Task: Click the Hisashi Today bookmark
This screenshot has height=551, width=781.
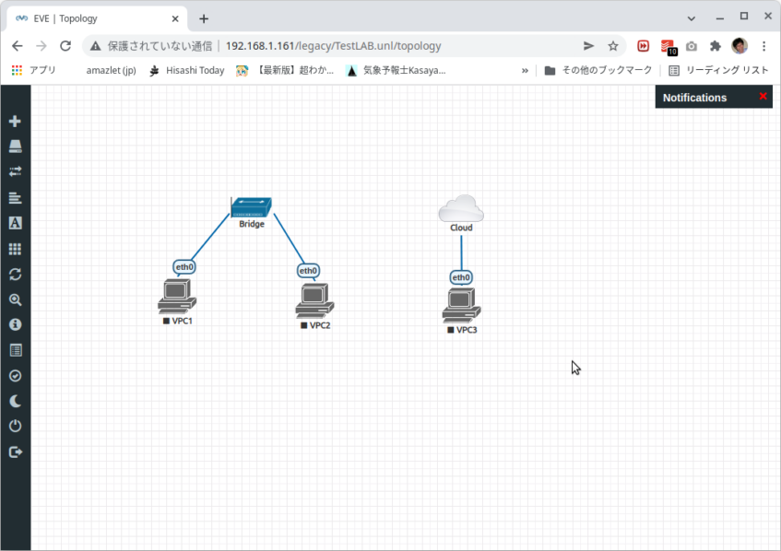Action: coord(186,70)
